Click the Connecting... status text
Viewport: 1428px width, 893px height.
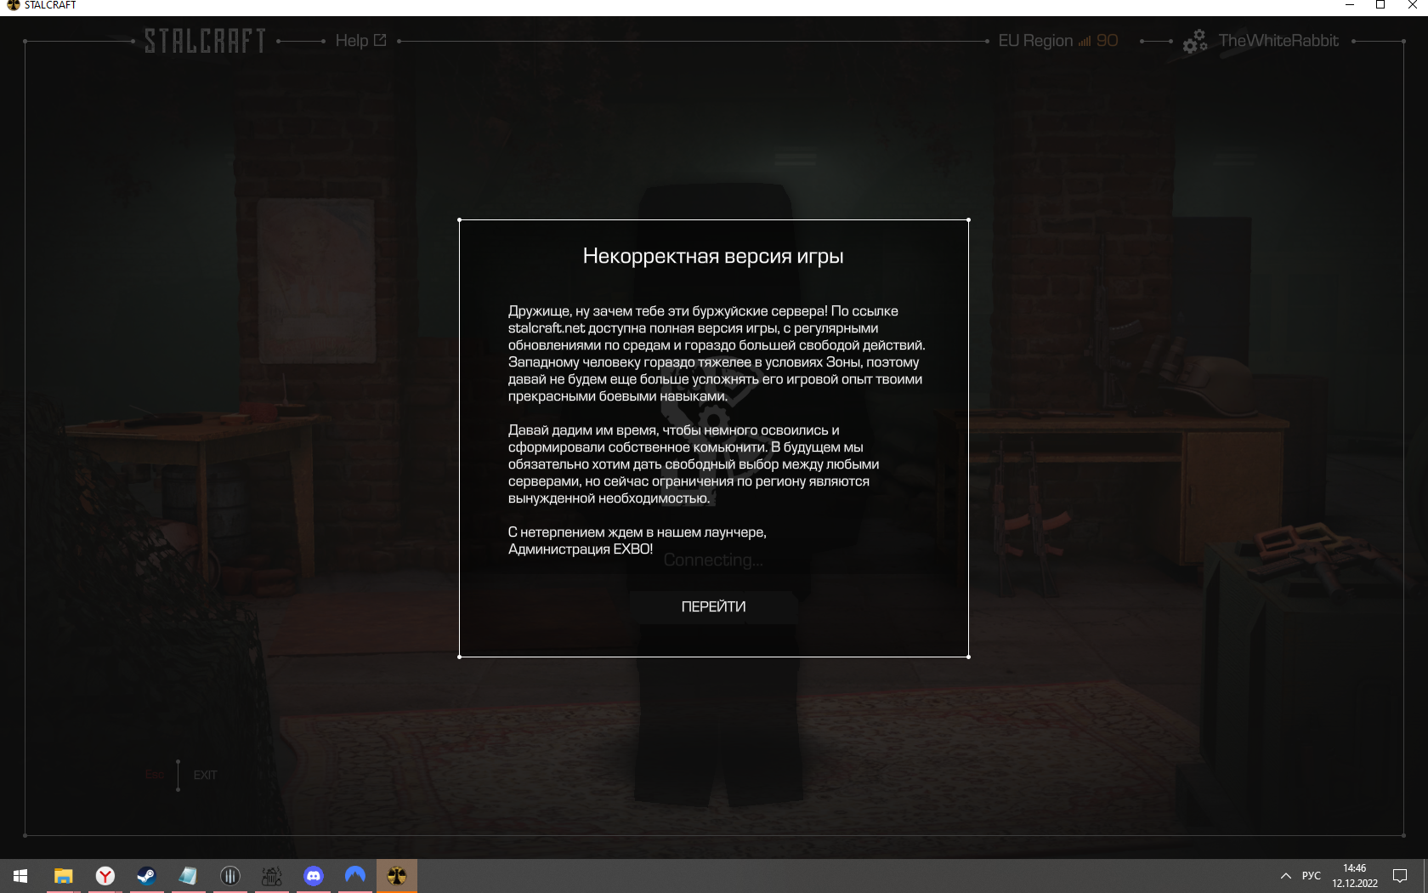[713, 560]
